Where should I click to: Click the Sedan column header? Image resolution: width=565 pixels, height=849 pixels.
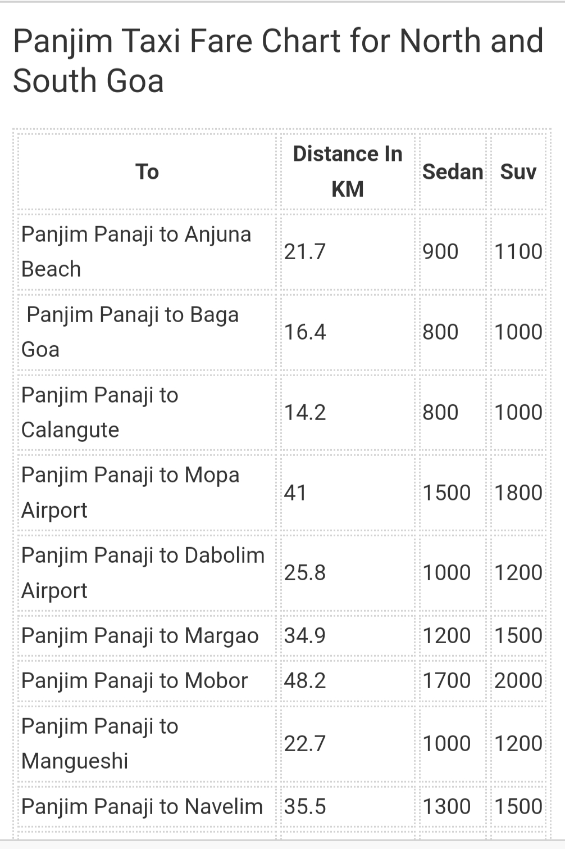click(453, 171)
